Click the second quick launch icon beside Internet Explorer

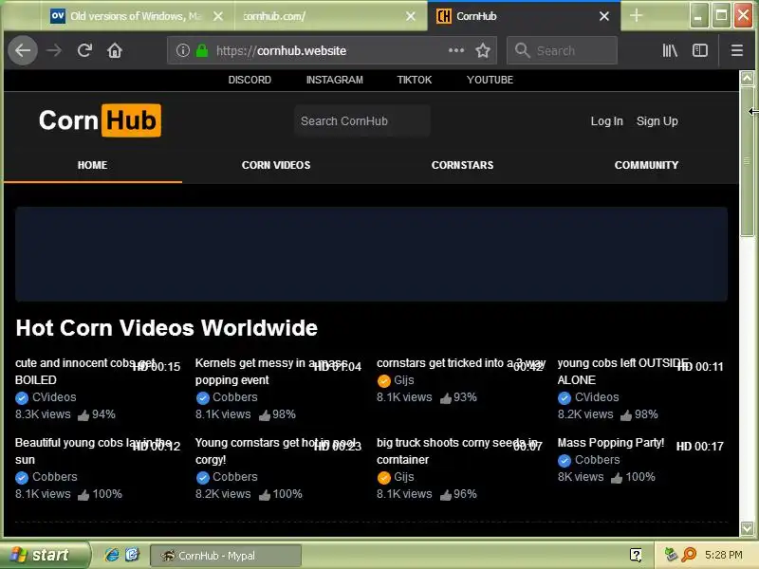click(x=132, y=555)
